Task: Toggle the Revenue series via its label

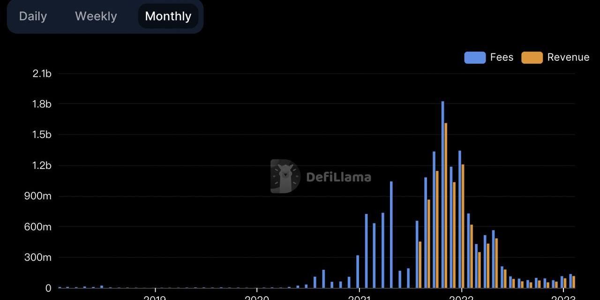Action: pyautogui.click(x=568, y=57)
